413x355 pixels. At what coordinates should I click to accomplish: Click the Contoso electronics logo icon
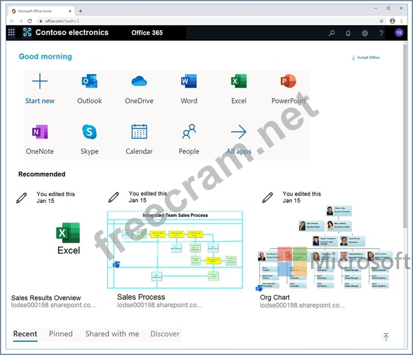[x=27, y=33]
